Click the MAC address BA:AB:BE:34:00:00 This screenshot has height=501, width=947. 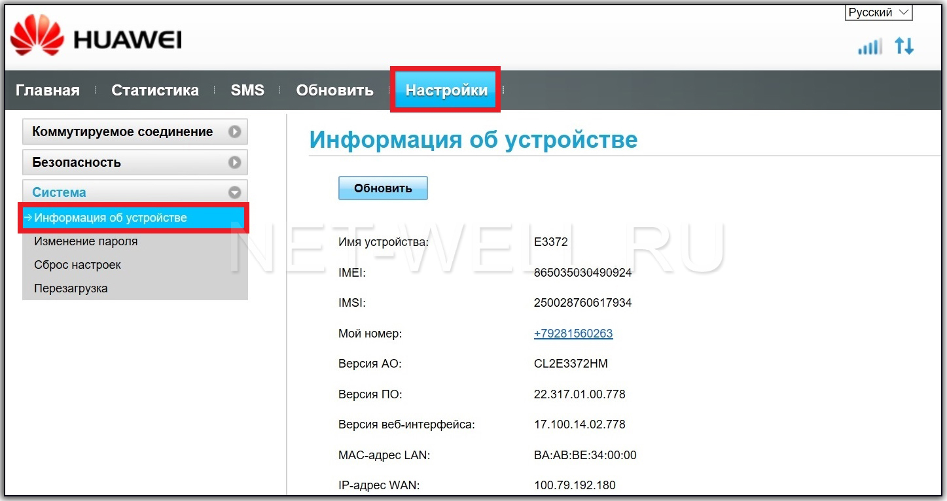[x=585, y=455]
